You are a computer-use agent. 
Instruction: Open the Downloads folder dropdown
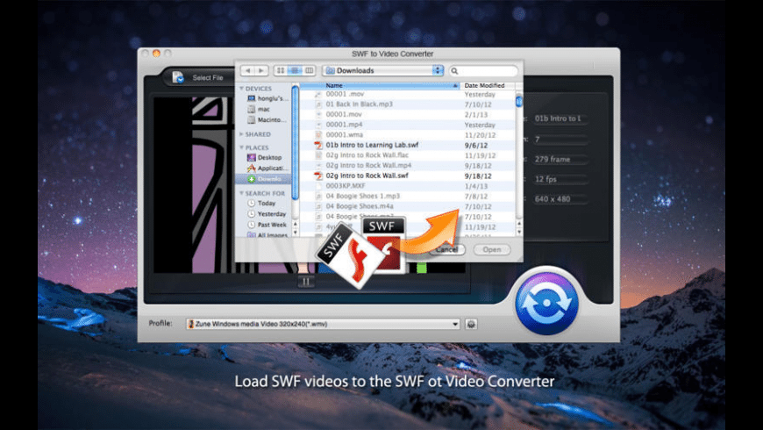(383, 70)
